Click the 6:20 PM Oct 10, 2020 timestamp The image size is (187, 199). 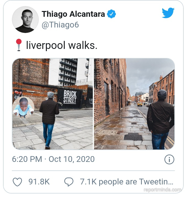pyautogui.click(x=53, y=159)
